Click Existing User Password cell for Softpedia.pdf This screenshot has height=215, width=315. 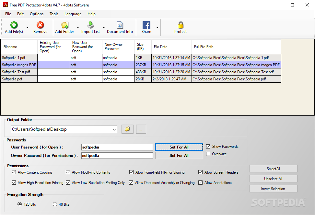click(x=53, y=79)
